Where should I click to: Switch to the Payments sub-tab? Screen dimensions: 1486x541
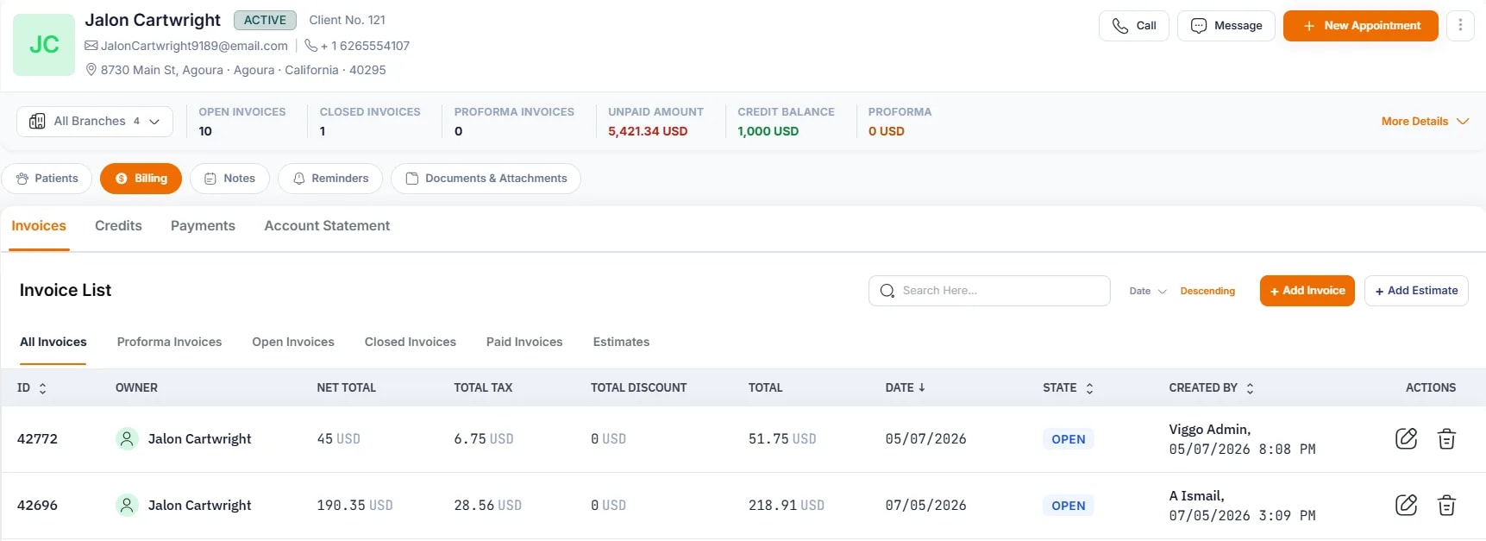tap(203, 226)
